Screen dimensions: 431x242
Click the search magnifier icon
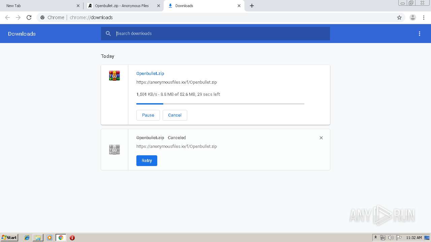108,34
